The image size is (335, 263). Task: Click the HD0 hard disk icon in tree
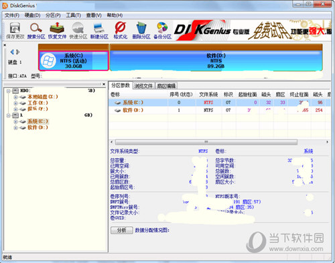(x=15, y=91)
